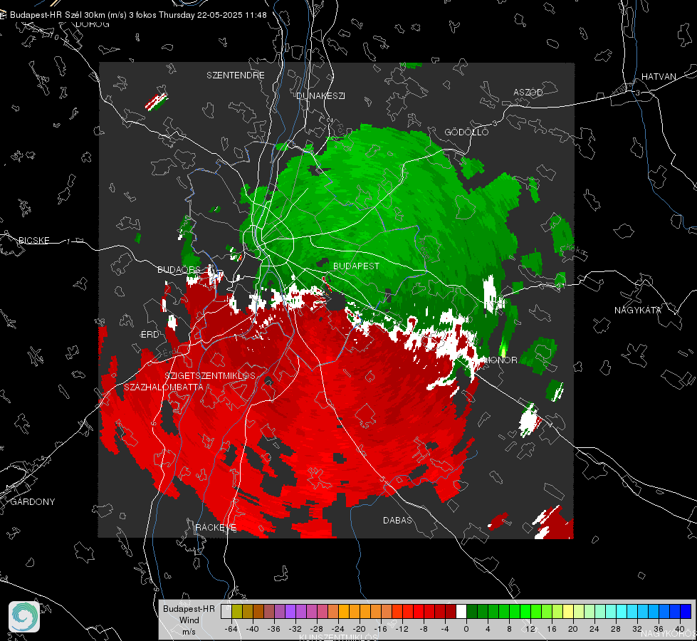Click the DUNAKESZI town label
The height and width of the screenshot is (641, 697).
click(x=320, y=95)
